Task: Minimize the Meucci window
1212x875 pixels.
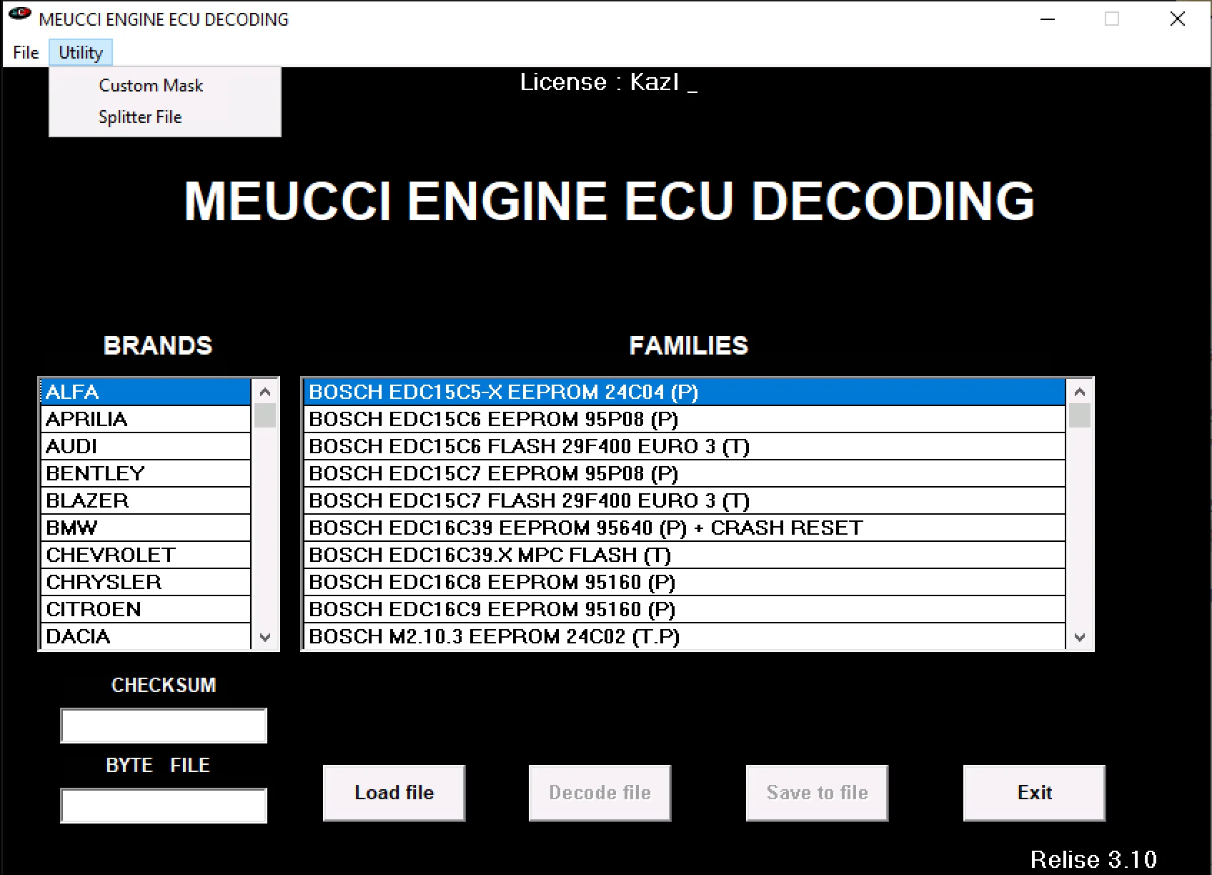Action: coord(1048,19)
